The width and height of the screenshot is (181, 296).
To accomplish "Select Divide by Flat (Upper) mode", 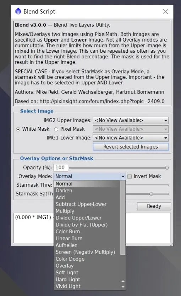I will click(x=82, y=225).
